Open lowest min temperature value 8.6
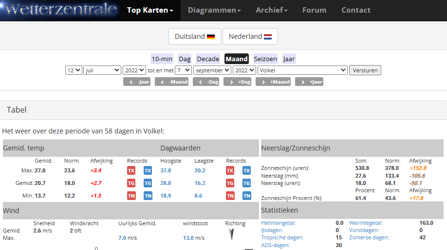Viewport: 447px width, 250px height. click(x=198, y=196)
